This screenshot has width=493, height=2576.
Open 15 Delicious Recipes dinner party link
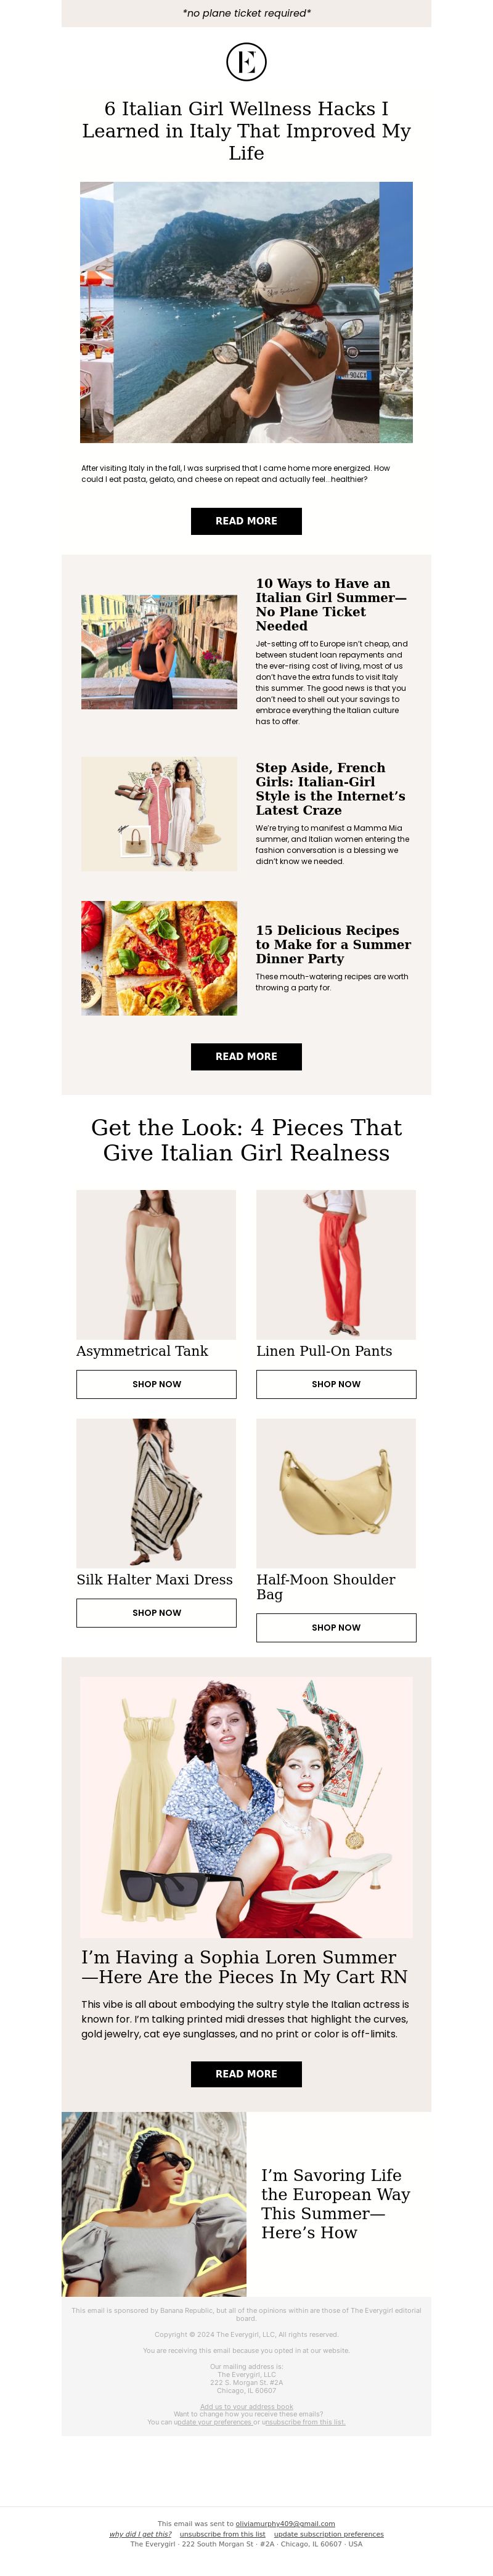tap(333, 944)
